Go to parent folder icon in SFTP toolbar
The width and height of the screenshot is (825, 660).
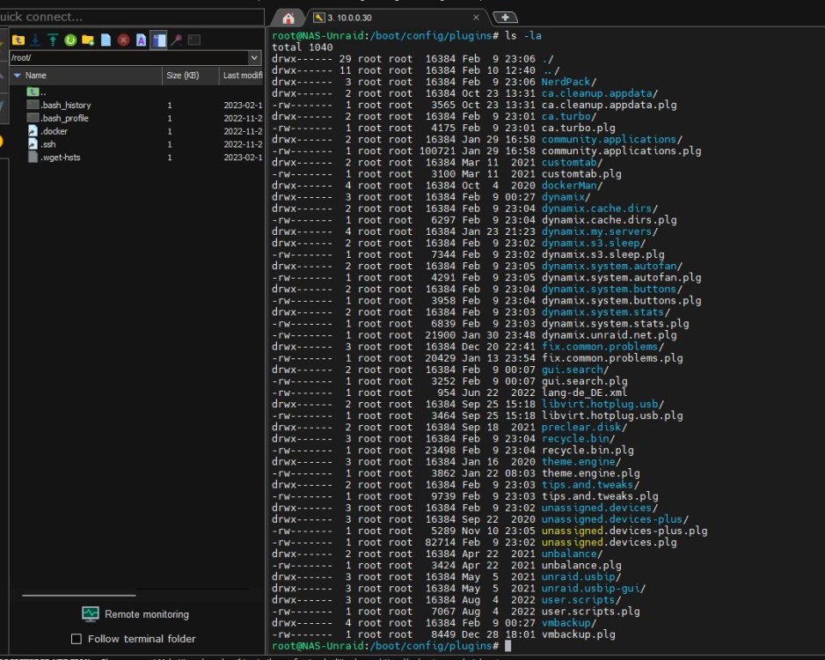[18, 40]
